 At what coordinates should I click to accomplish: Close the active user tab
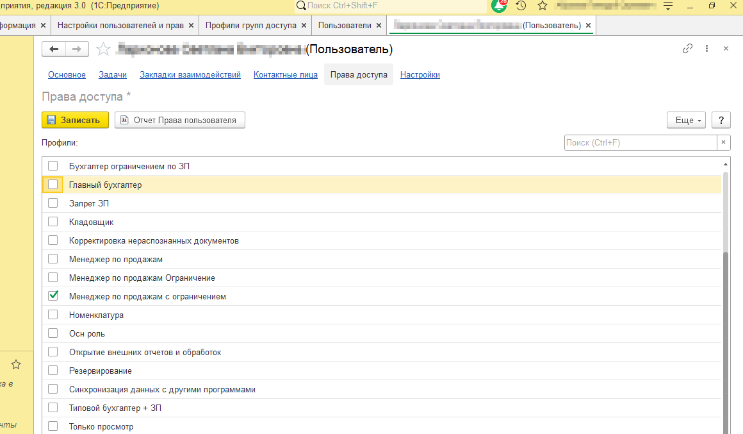pyautogui.click(x=588, y=26)
